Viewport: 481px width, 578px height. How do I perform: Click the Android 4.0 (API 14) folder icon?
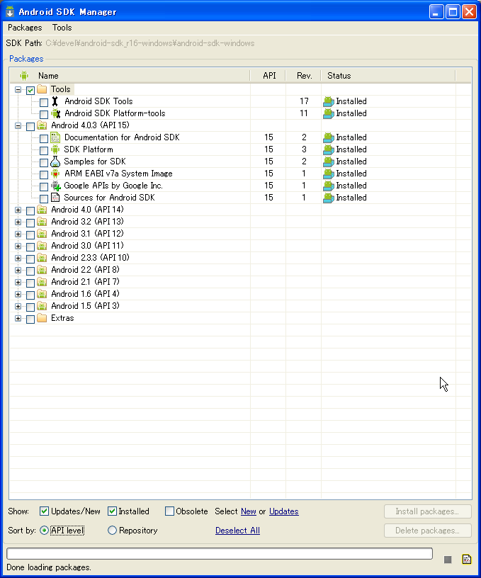pos(42,210)
